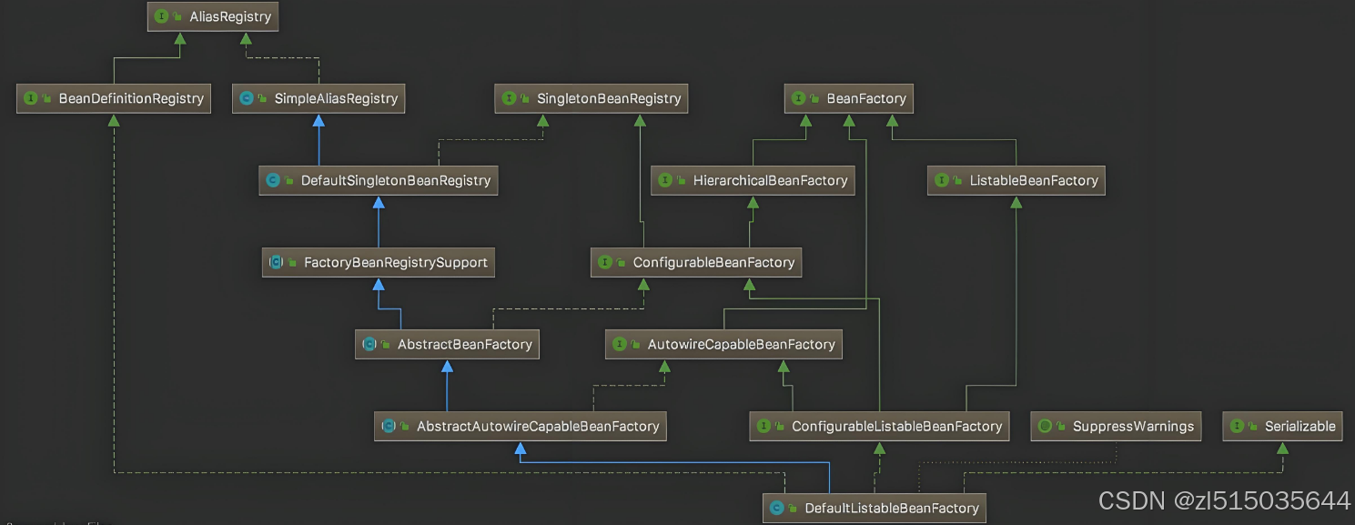The image size is (1355, 525).
Task: Click interface icon of Serializable
Action: [x=1237, y=426]
